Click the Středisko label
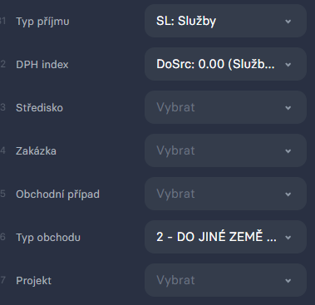Viewport: 315px width, 305px height. (x=39, y=108)
